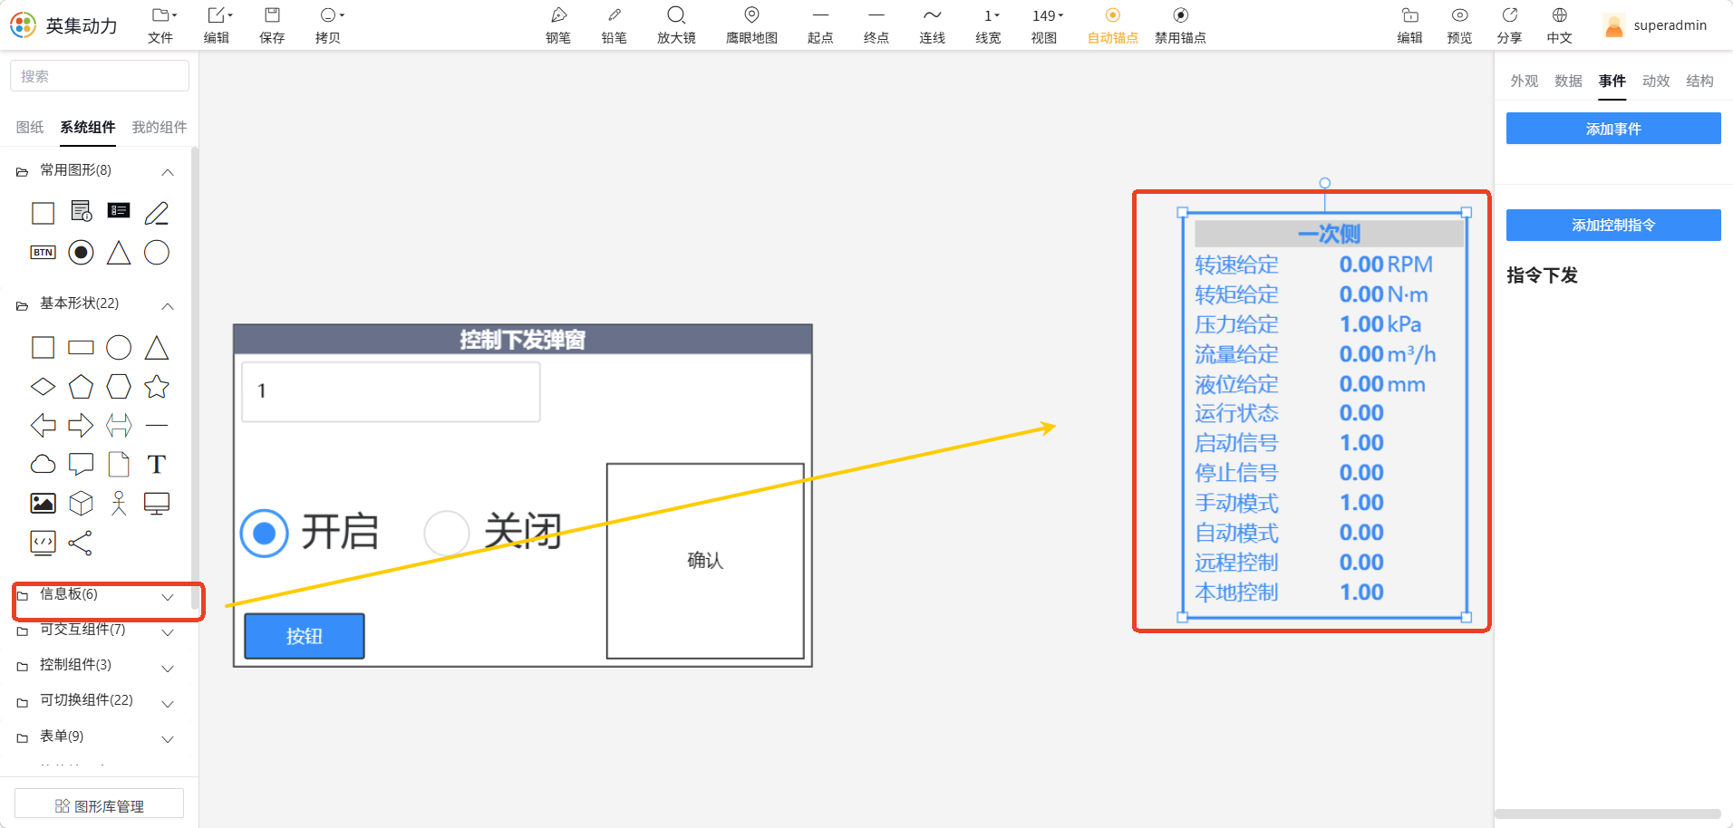Image resolution: width=1733 pixels, height=828 pixels.
Task: Pick the black list-panel component icon
Action: 119,211
